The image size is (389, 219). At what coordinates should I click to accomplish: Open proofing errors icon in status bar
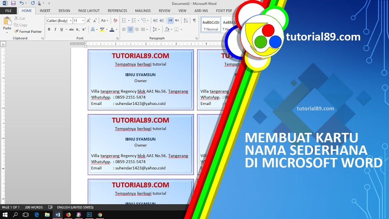pos(50,207)
